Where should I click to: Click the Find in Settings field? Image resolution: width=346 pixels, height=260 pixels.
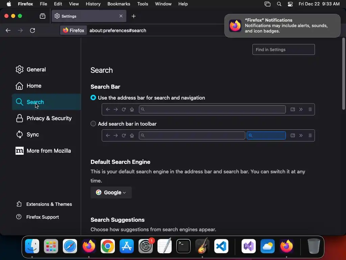click(283, 49)
